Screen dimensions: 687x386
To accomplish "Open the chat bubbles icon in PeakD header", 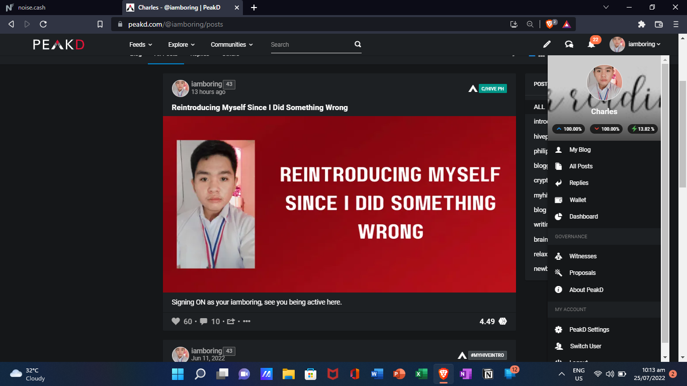I will tap(569, 44).
